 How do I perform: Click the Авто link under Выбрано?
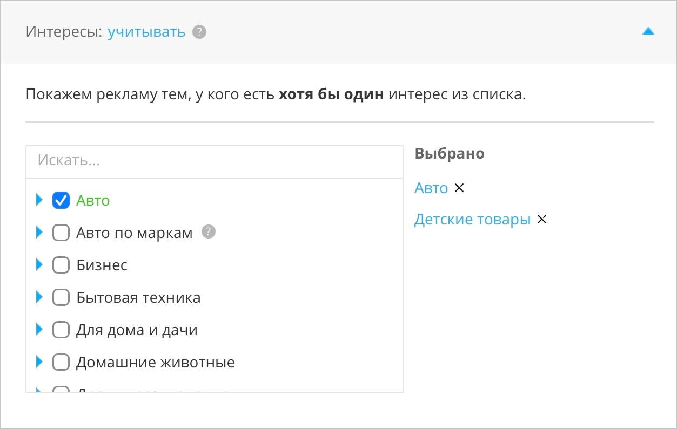(431, 188)
